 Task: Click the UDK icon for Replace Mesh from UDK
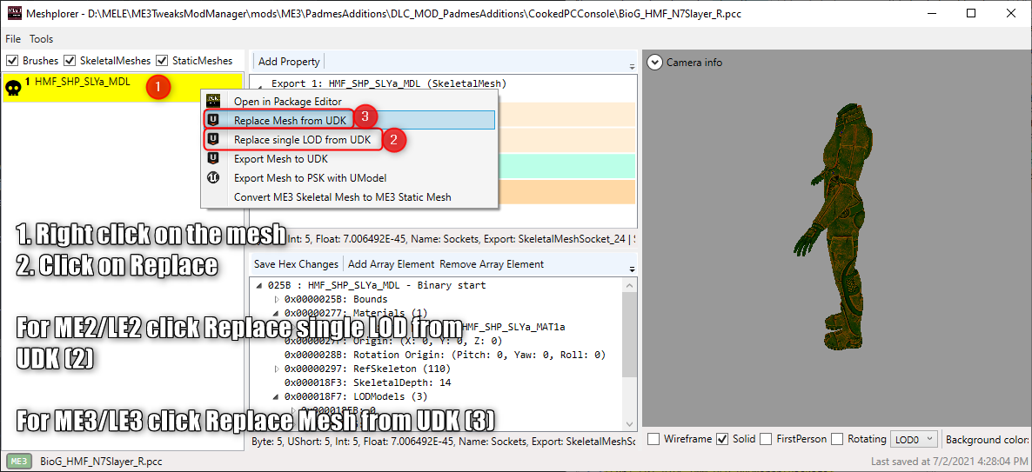[212, 120]
